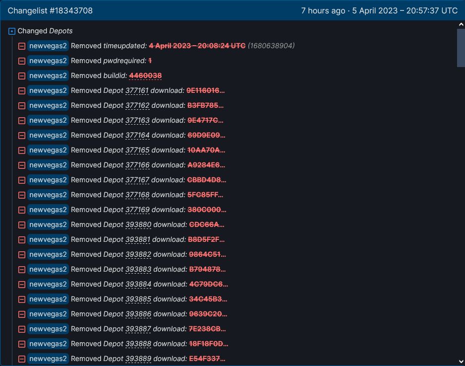Open Depot 377163 link
Image resolution: width=465 pixels, height=366 pixels.
coord(137,120)
